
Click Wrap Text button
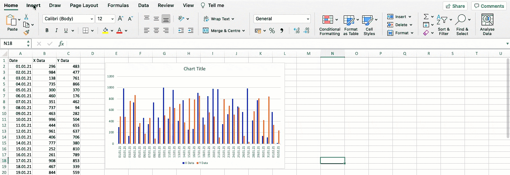219,19
